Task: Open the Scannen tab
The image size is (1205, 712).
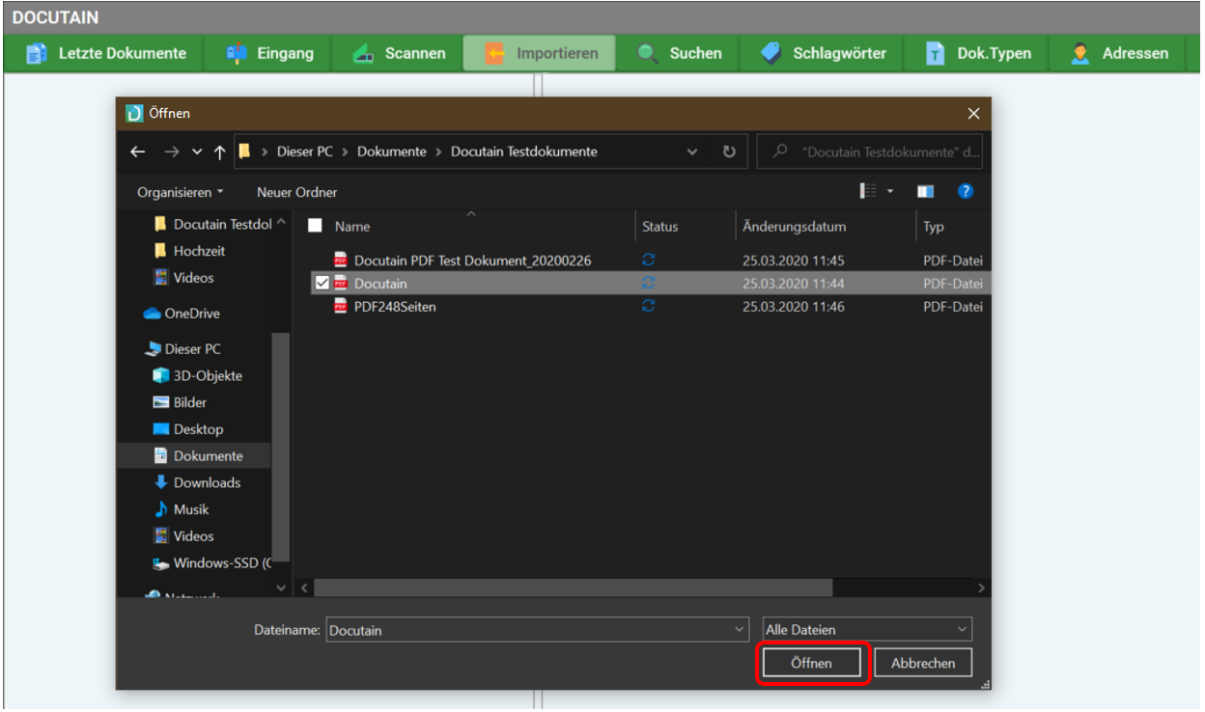Action: pos(398,53)
